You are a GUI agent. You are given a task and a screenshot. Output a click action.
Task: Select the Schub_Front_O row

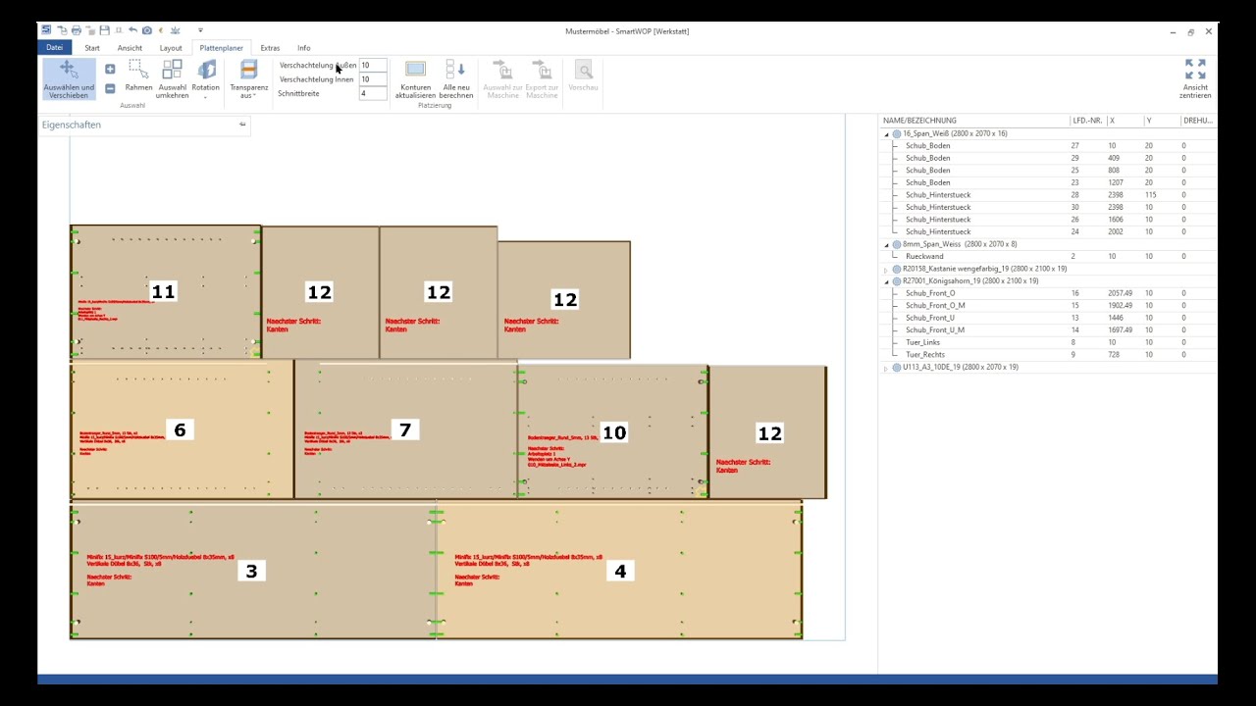pos(1048,293)
